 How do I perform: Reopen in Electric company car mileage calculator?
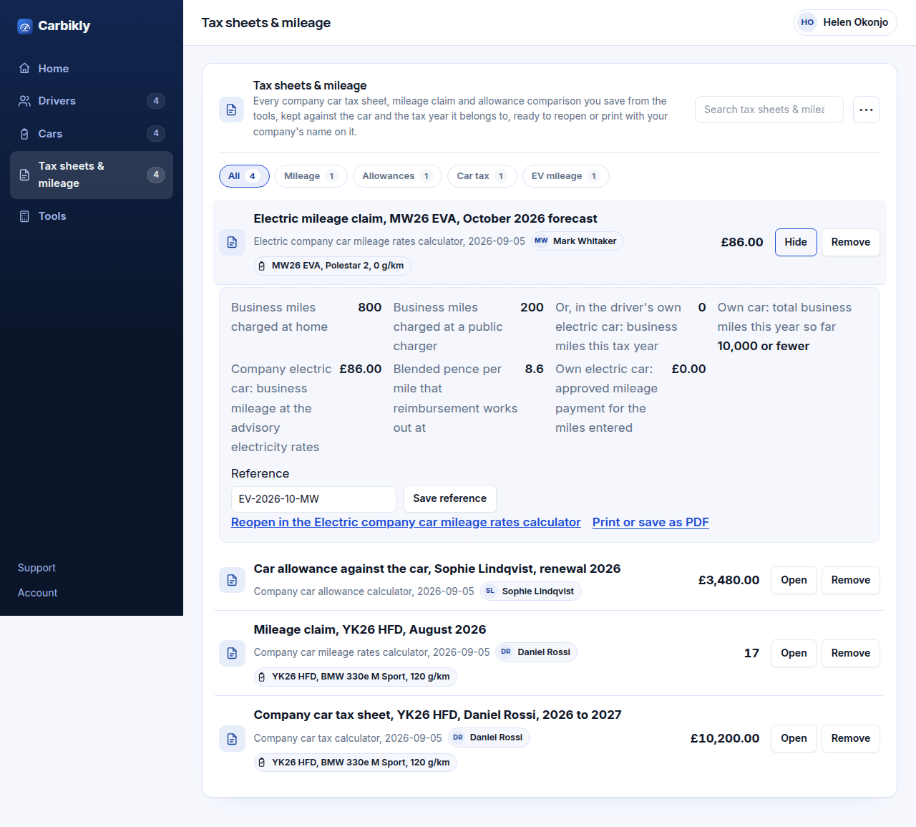tap(406, 522)
